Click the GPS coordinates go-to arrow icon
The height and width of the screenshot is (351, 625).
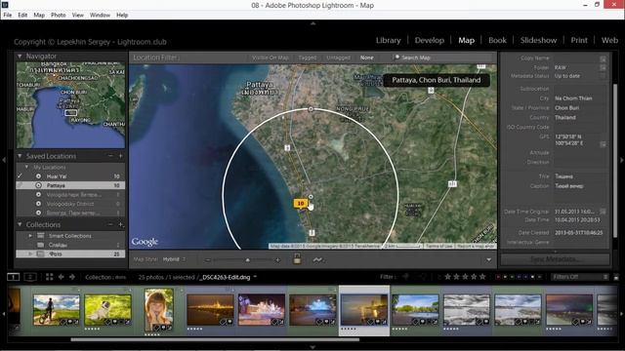pos(604,143)
